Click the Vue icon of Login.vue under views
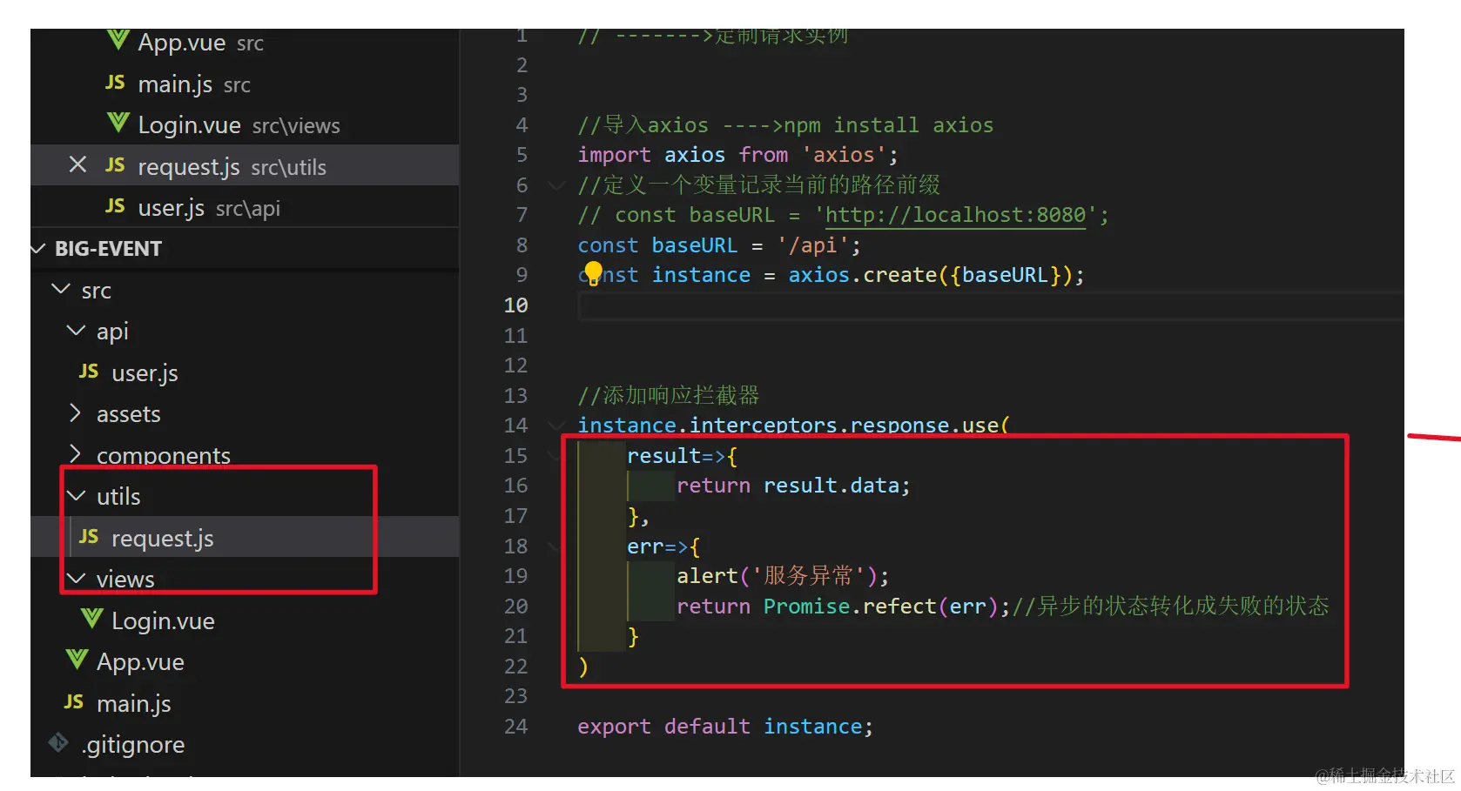Image resolution: width=1461 pixels, height=791 pixels. click(91, 619)
